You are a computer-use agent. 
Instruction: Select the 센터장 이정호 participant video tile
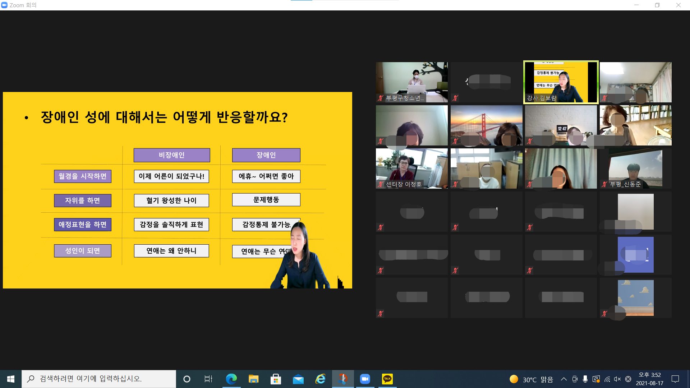pos(412,168)
